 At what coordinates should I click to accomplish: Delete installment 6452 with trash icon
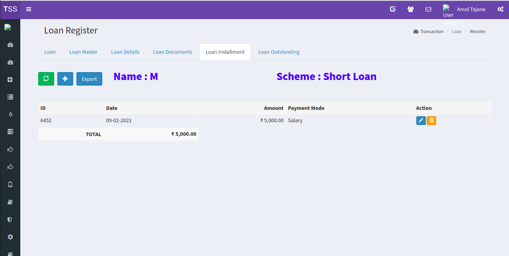pyautogui.click(x=431, y=120)
